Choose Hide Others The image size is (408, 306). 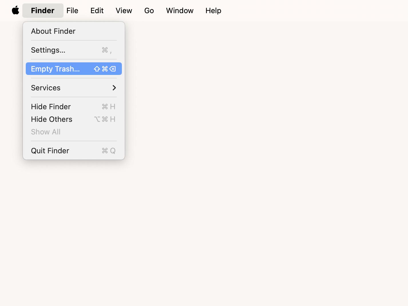74,119
